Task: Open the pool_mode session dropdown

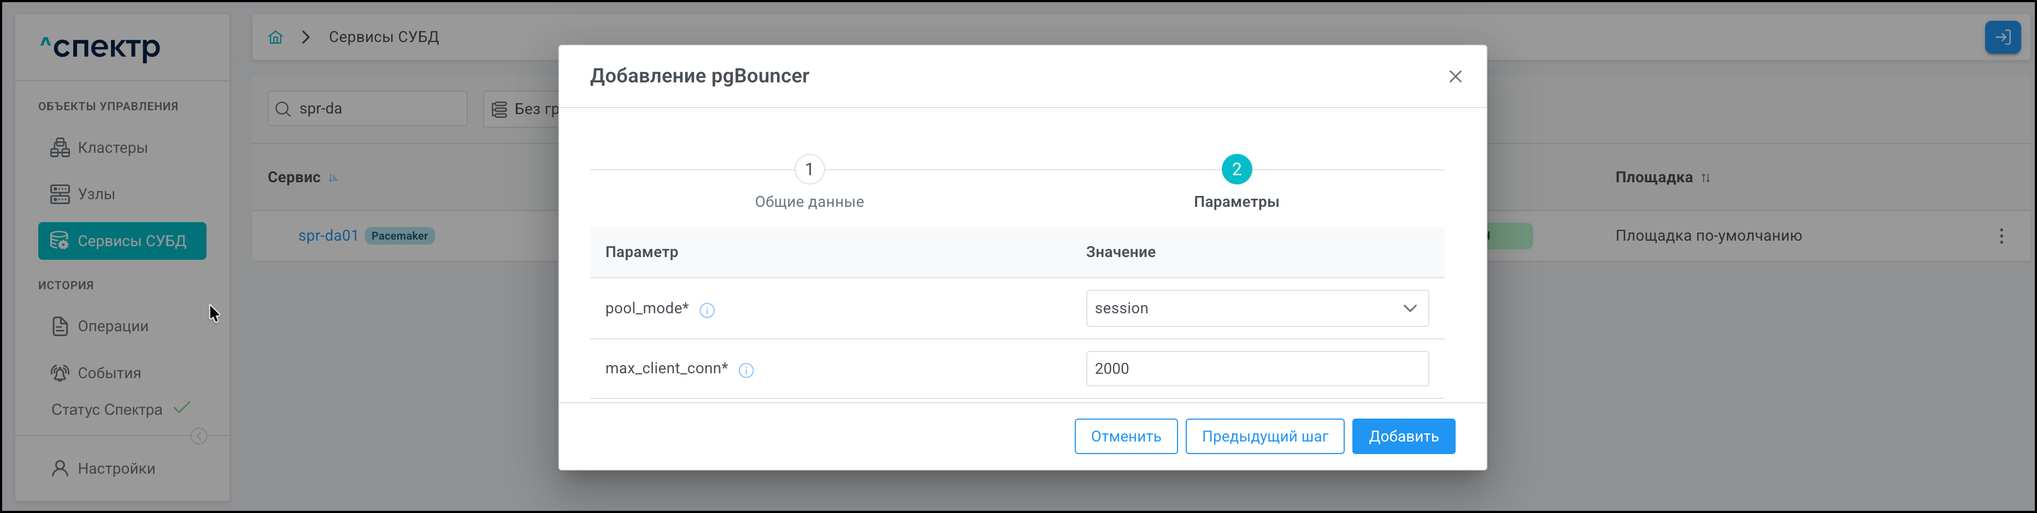Action: point(1257,308)
